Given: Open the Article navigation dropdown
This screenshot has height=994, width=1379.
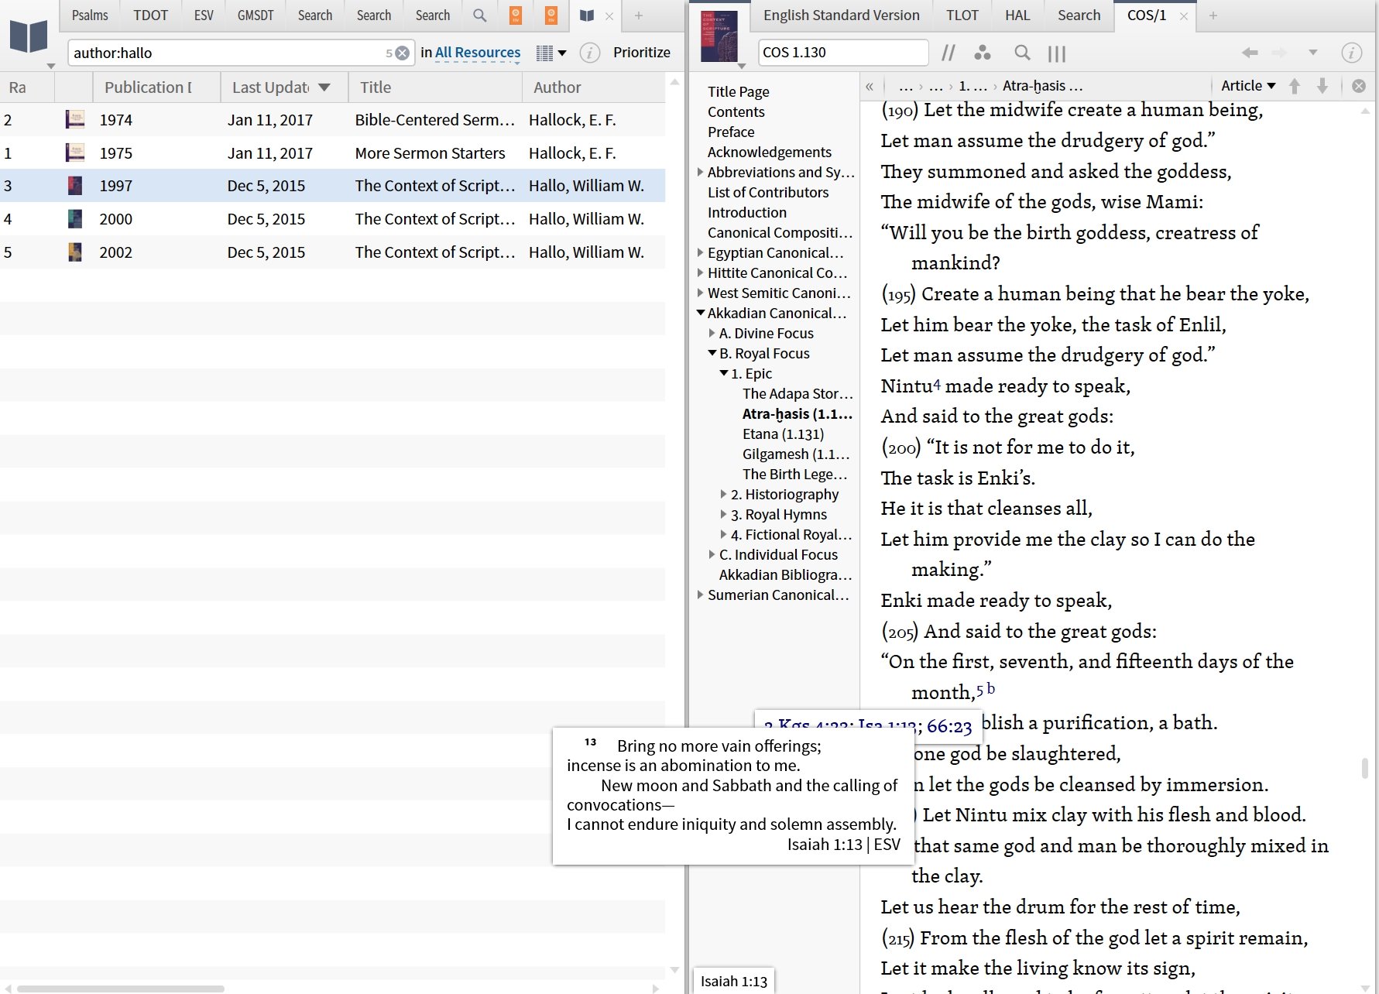Looking at the screenshot, I should coord(1247,86).
